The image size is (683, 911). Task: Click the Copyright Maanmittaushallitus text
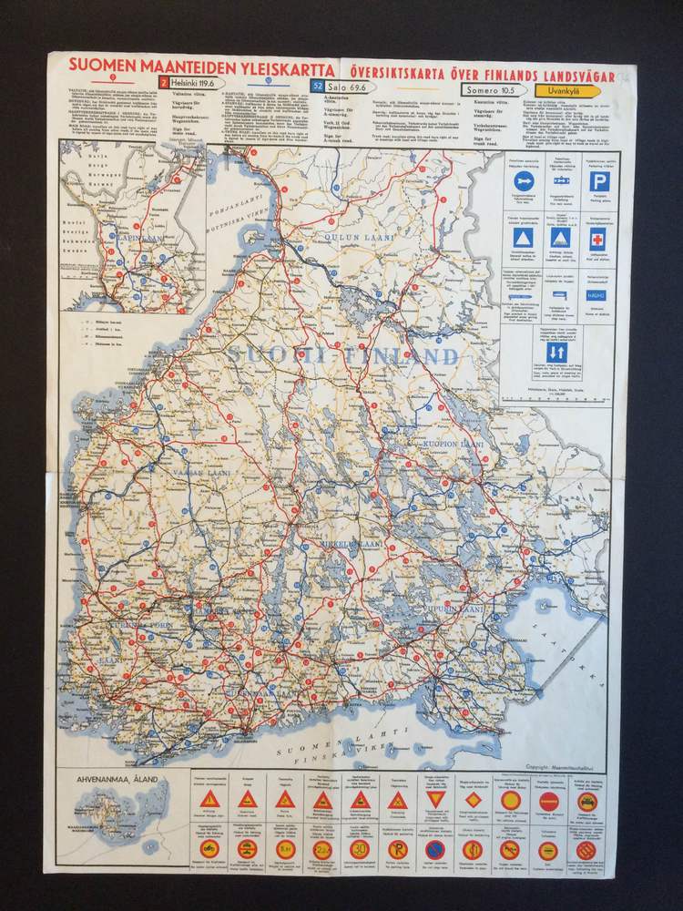[x=560, y=767]
